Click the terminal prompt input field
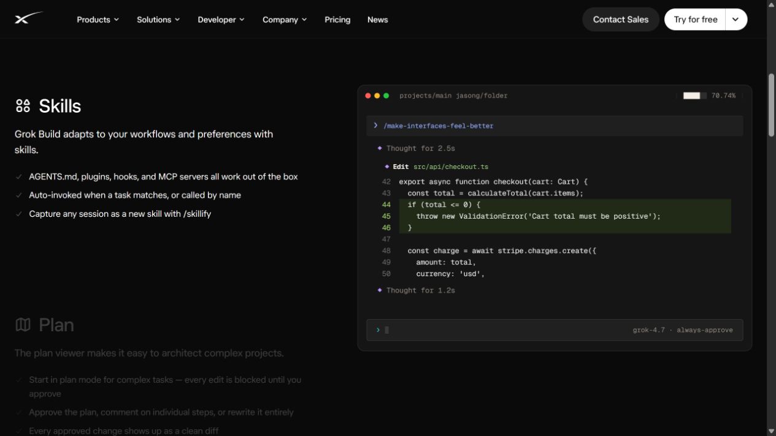 coord(555,330)
